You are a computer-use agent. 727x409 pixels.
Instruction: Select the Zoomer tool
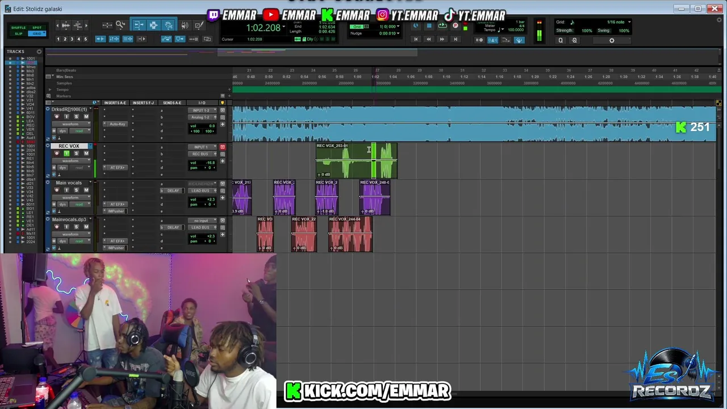tap(120, 24)
